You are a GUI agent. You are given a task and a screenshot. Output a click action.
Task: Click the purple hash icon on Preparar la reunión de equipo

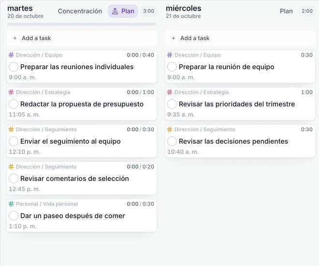(x=170, y=55)
